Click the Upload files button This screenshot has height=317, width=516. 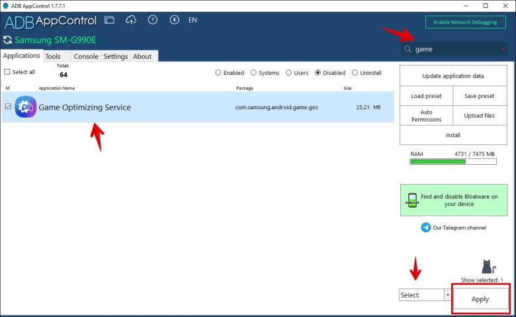tap(480, 116)
